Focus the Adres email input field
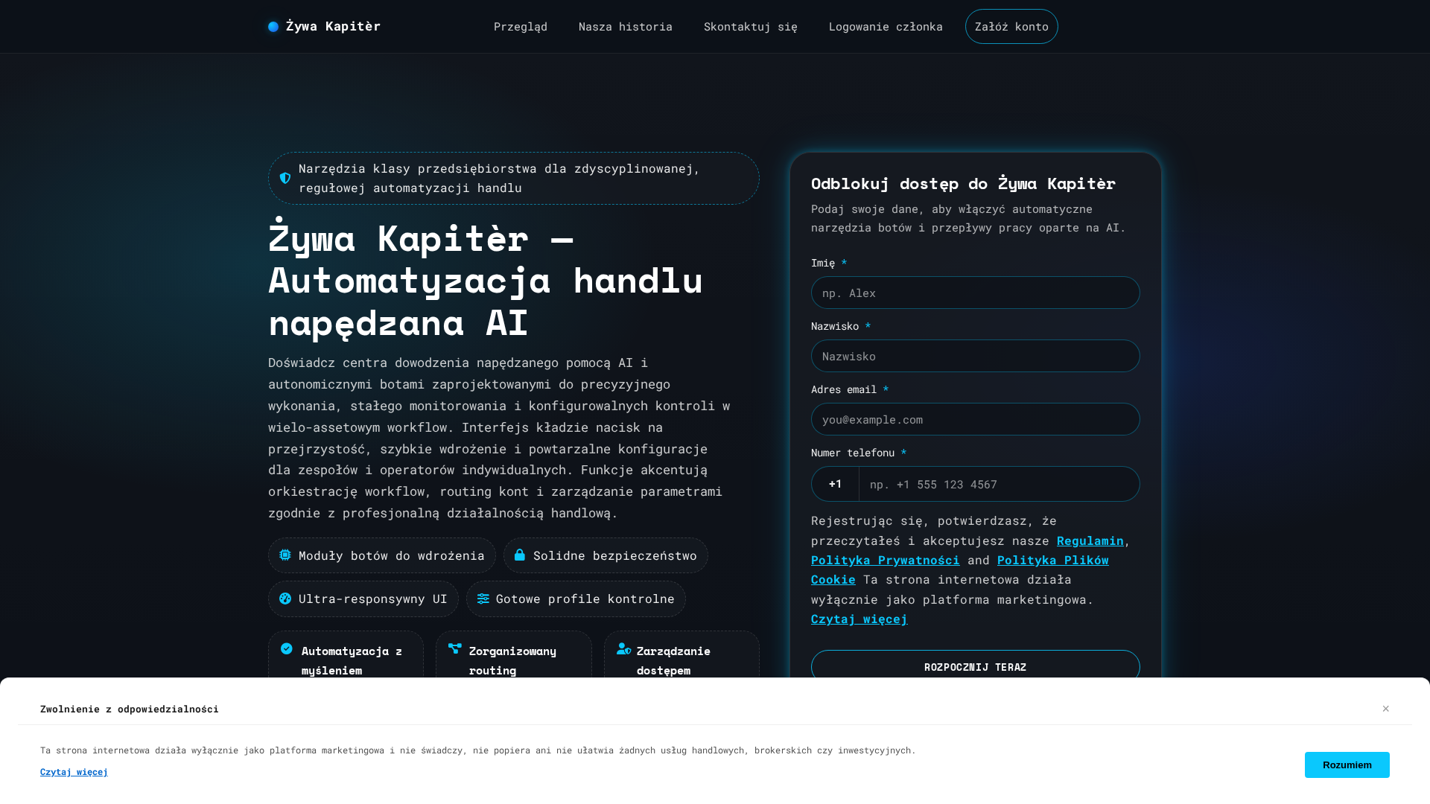This screenshot has height=804, width=1430. click(976, 419)
